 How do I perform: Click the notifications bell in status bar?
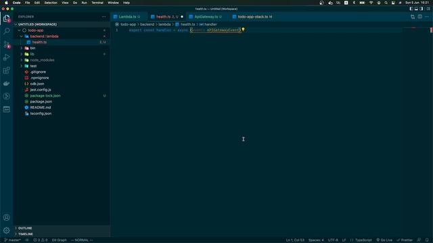click(x=427, y=240)
